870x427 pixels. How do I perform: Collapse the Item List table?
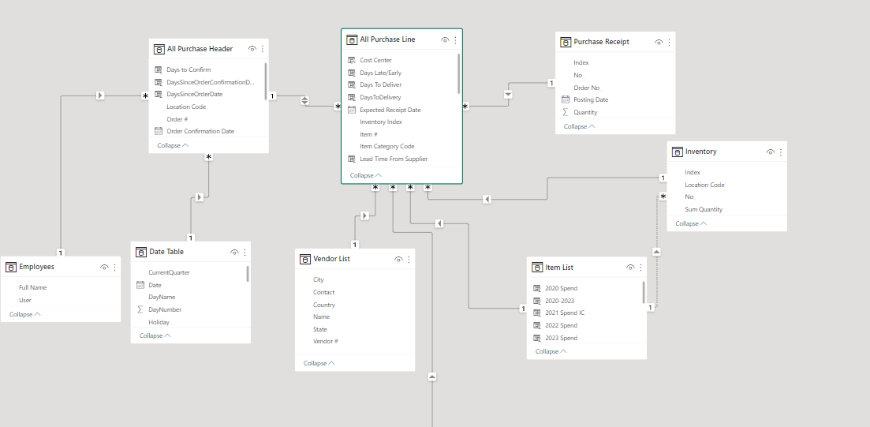(x=551, y=351)
